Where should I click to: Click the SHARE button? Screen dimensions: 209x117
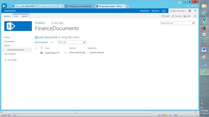click(166, 16)
